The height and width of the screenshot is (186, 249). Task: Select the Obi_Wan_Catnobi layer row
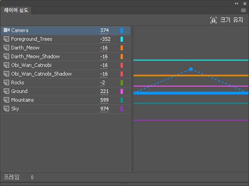pos(65,65)
